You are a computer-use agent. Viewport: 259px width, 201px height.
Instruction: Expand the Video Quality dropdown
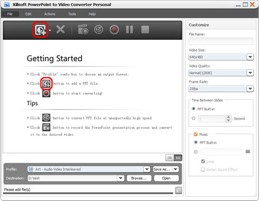coord(250,73)
